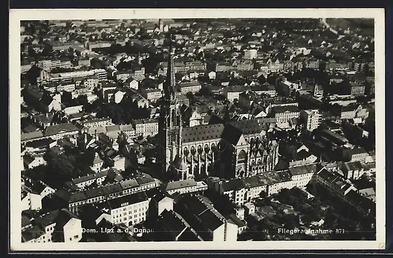Screen dimensions: 393x258
Task: Click the number 871 in the caption
Action: click(x=340, y=231)
